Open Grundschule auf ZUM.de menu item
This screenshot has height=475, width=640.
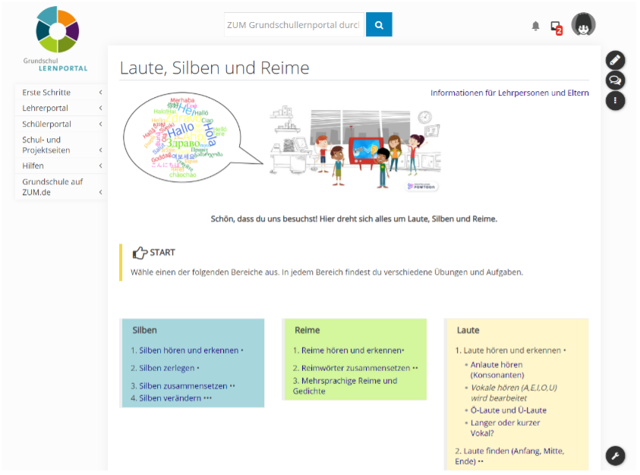(52, 187)
